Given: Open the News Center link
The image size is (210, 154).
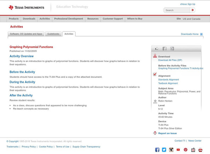Looking at the screenshot, I should click(x=195, y=141).
